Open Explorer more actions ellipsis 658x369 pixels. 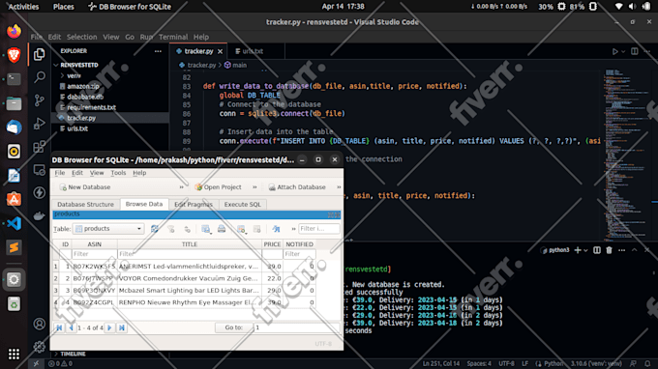point(158,51)
